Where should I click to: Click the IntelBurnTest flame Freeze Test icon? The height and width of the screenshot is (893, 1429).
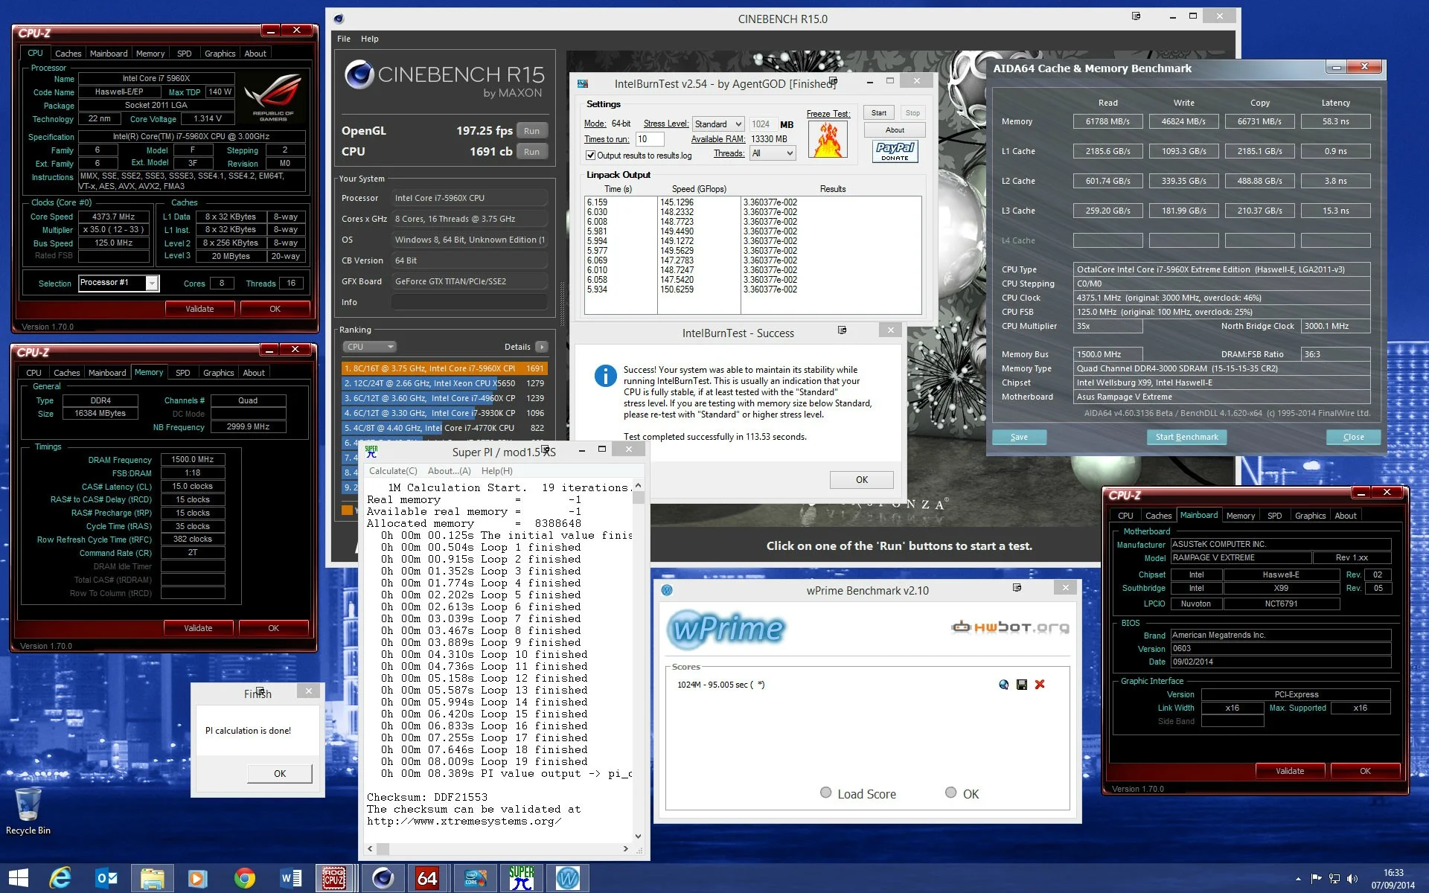point(828,139)
